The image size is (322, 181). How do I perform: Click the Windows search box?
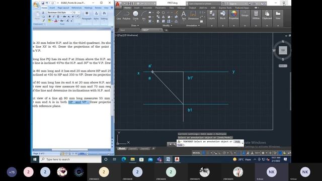70,159
